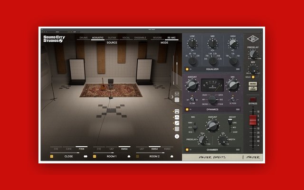Select the ENSEMBLE source tab
Image resolution: width=304 pixels, height=190 pixels.
(x=140, y=38)
